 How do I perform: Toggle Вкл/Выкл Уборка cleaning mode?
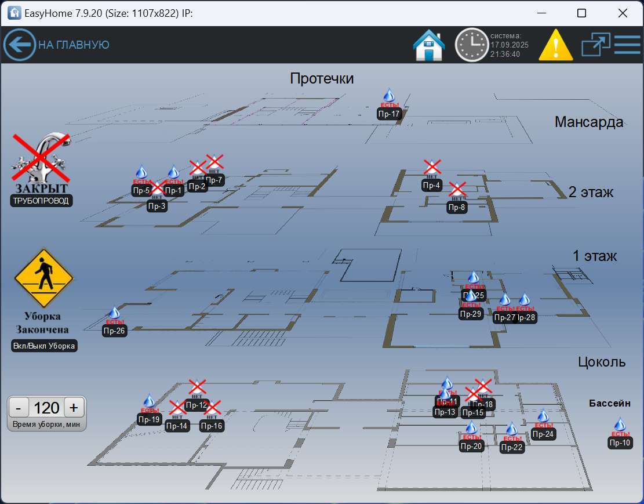pos(45,346)
